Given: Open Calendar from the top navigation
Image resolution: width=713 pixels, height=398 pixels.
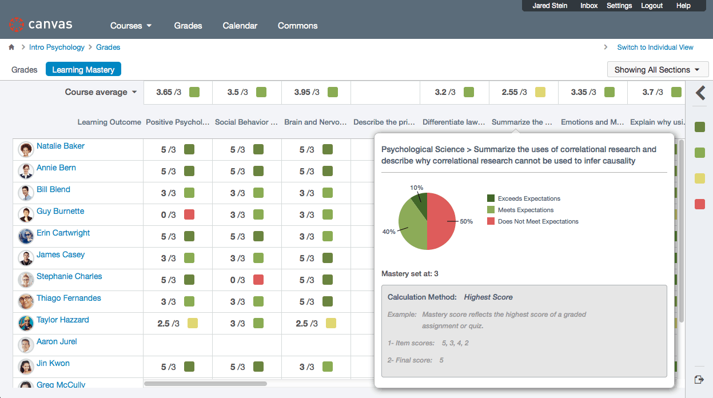Looking at the screenshot, I should pos(240,26).
